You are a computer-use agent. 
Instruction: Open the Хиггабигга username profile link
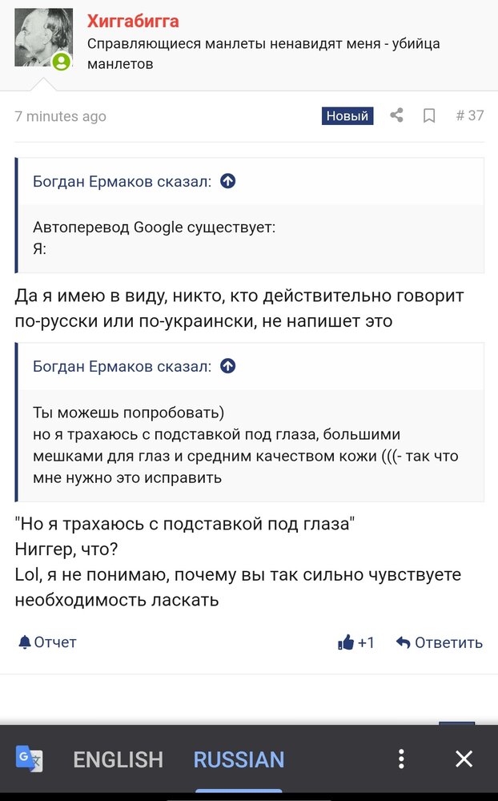[133, 21]
